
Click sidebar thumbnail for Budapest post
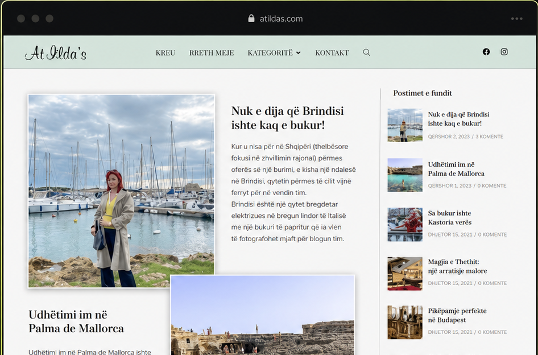(x=405, y=323)
